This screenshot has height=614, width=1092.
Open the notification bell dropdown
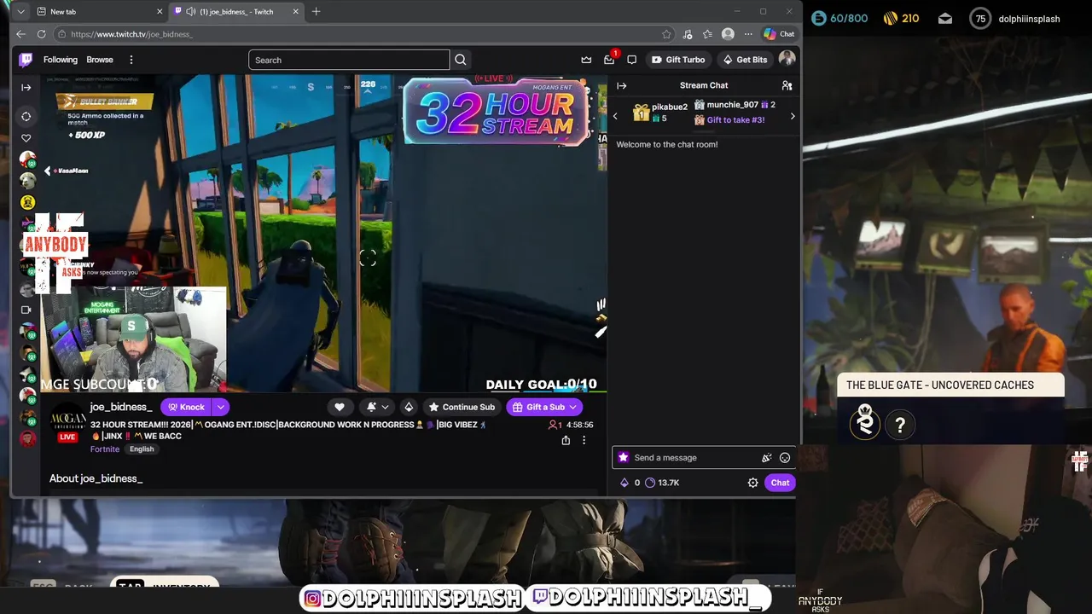point(377,407)
